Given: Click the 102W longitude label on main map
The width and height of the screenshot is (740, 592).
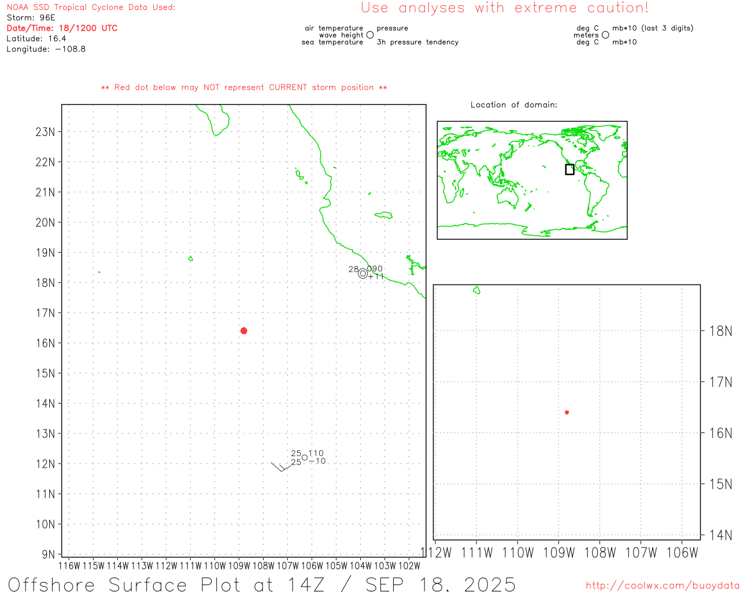Looking at the screenshot, I should point(409,565).
